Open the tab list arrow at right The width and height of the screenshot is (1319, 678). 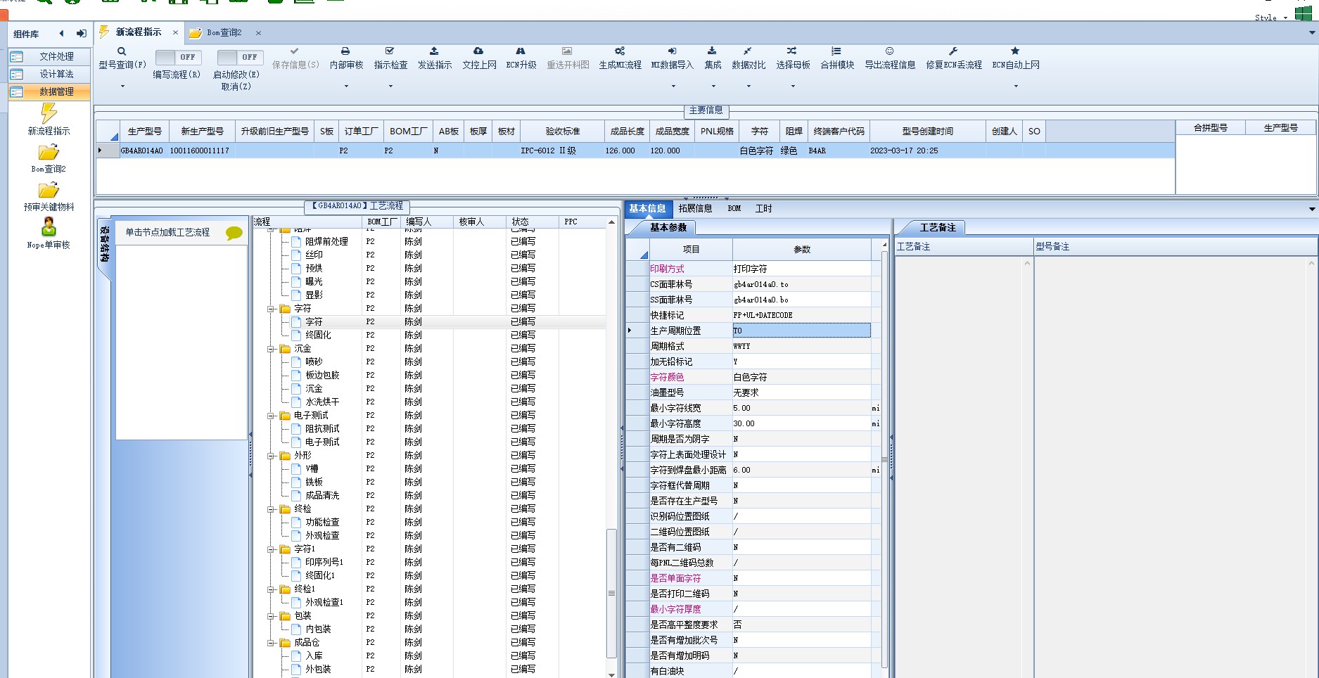tap(1312, 32)
